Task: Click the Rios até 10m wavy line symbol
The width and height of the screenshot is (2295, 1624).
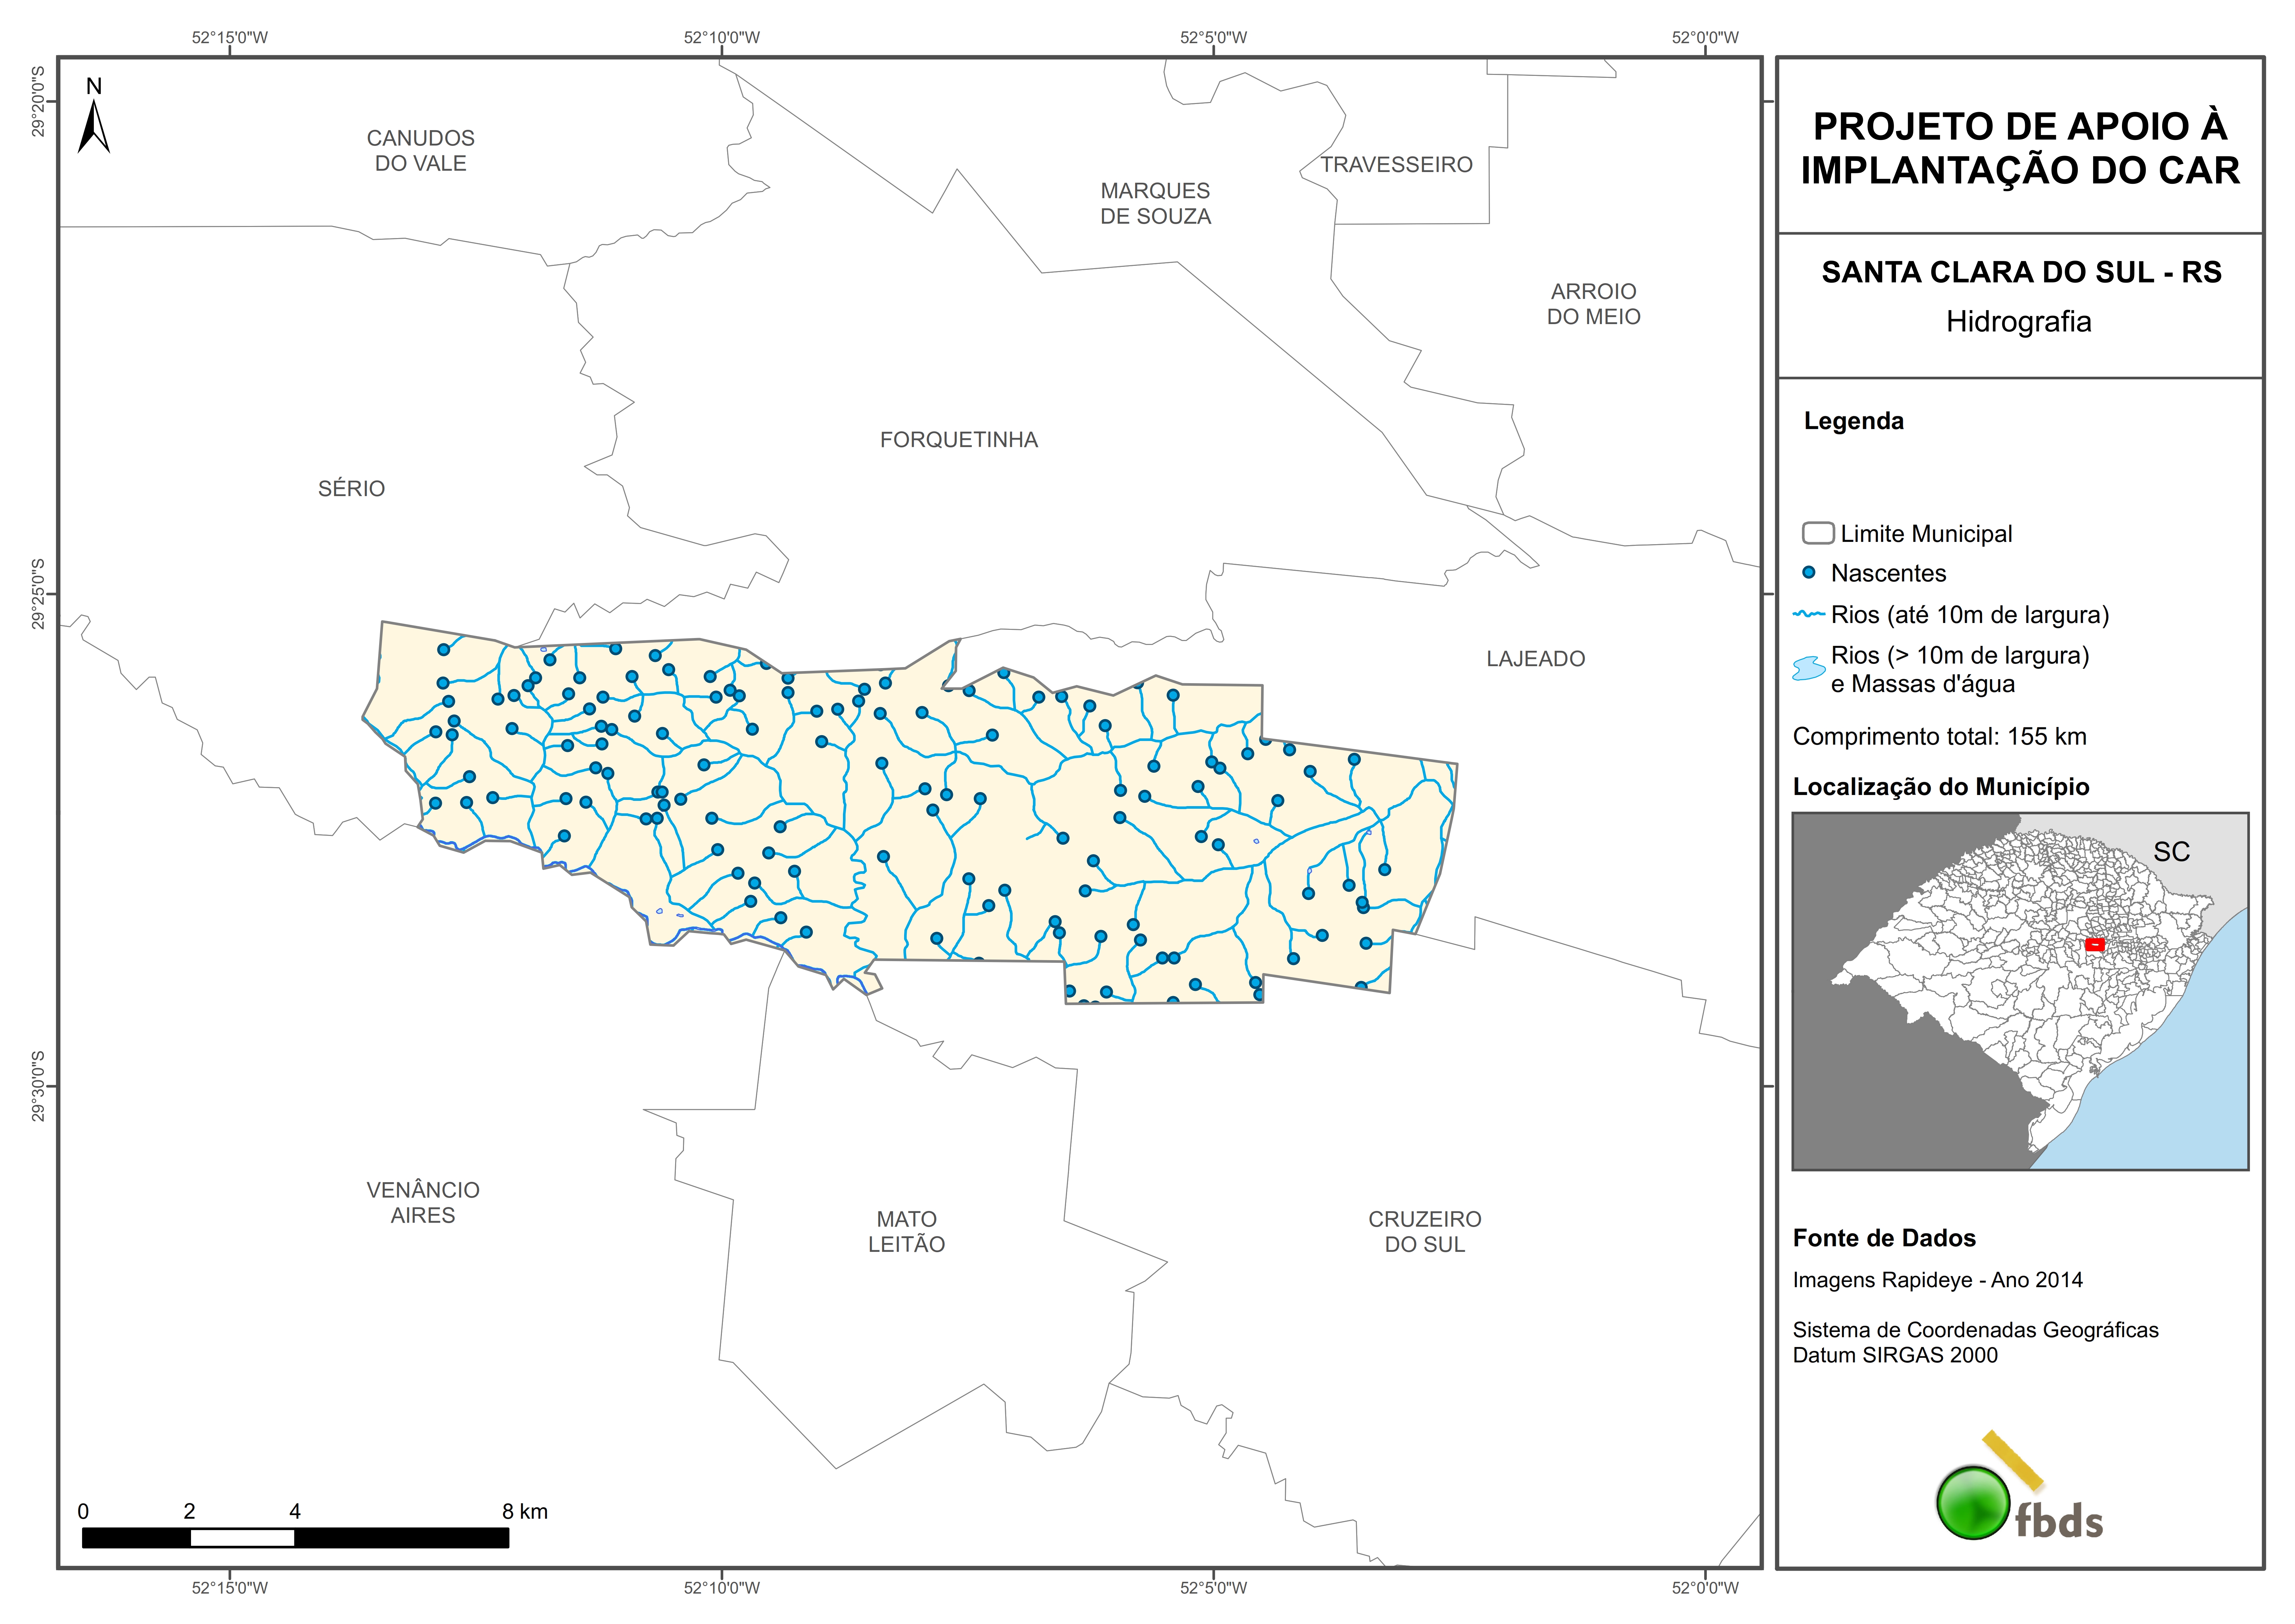Action: (x=1809, y=614)
